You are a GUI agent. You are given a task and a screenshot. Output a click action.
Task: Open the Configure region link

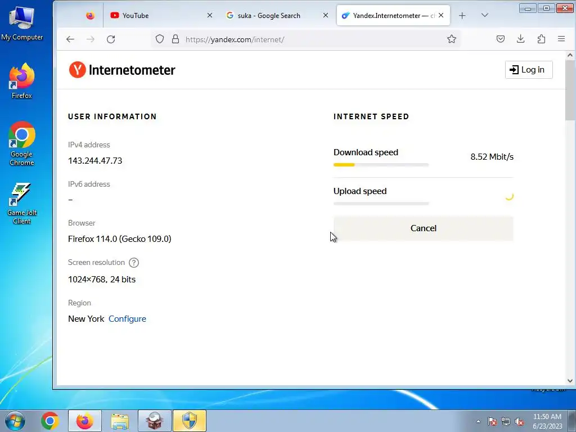(127, 319)
